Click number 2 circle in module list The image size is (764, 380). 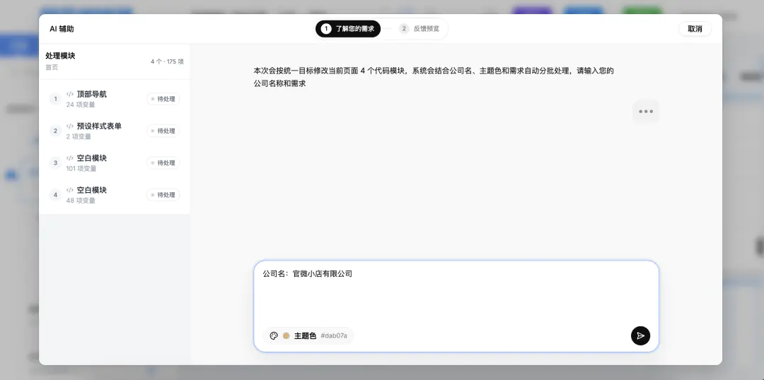[55, 131]
